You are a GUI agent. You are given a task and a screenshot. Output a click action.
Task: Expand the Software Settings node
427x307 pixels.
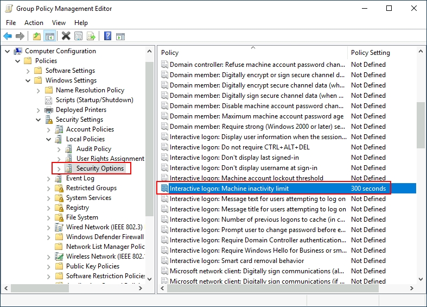[28, 71]
